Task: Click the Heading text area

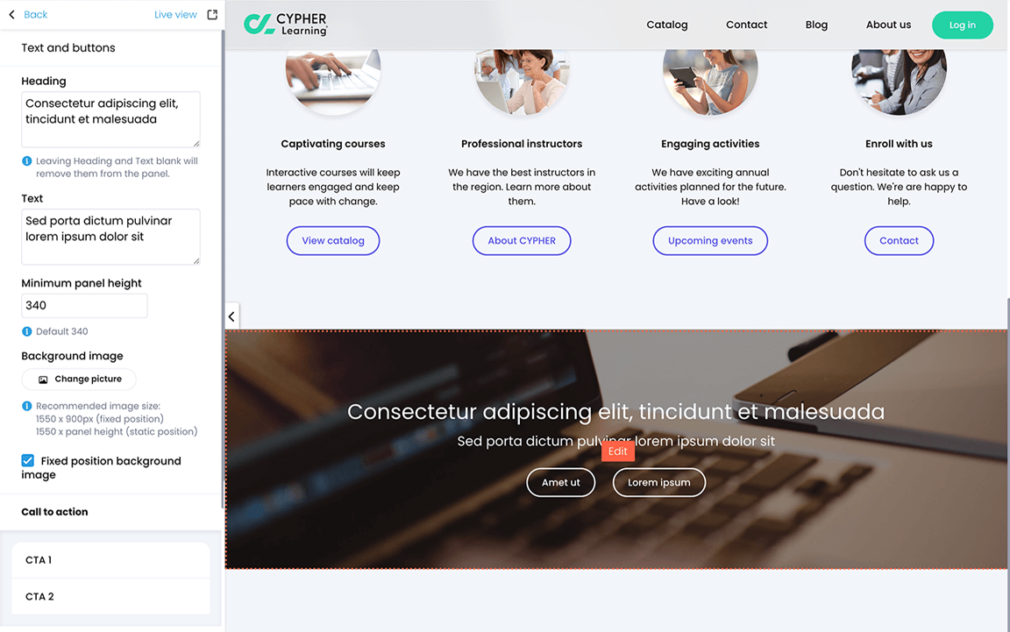Action: [x=110, y=119]
